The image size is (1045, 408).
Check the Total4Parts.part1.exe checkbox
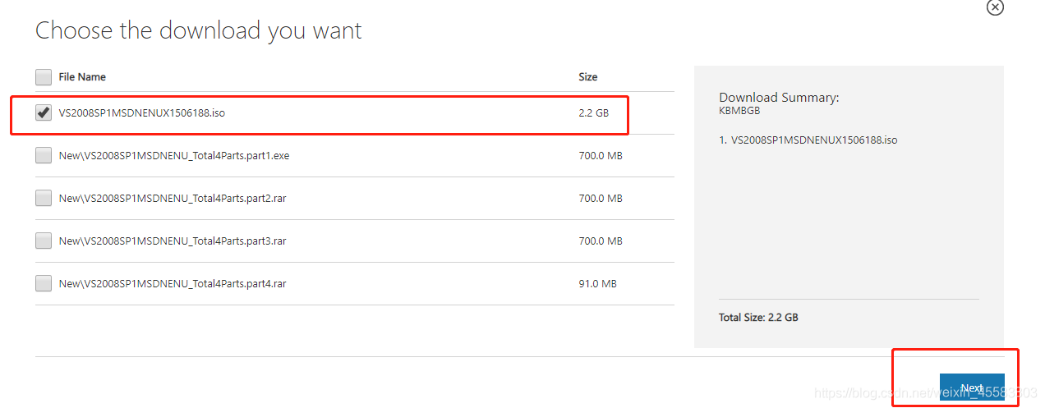(x=44, y=156)
